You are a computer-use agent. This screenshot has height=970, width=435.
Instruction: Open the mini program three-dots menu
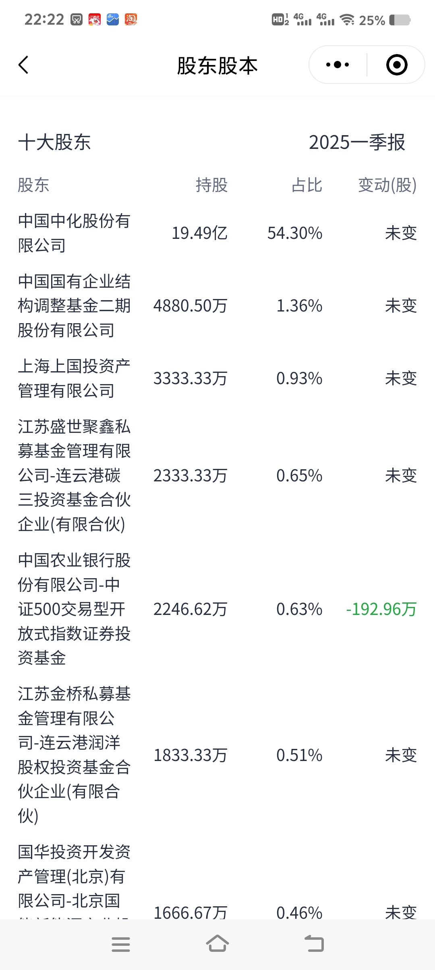click(x=338, y=65)
